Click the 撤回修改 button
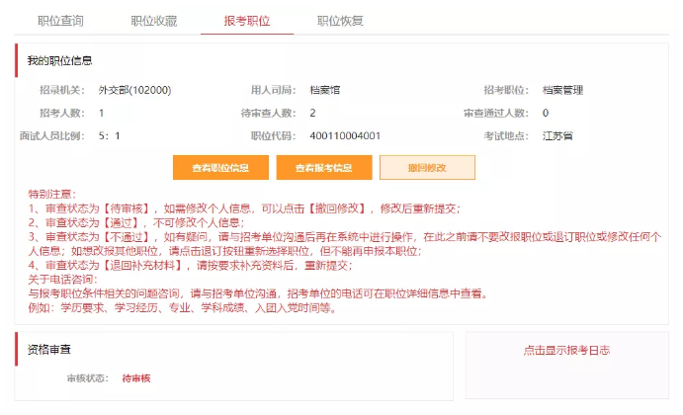Screen dimensions: 683x415 pos(427,168)
